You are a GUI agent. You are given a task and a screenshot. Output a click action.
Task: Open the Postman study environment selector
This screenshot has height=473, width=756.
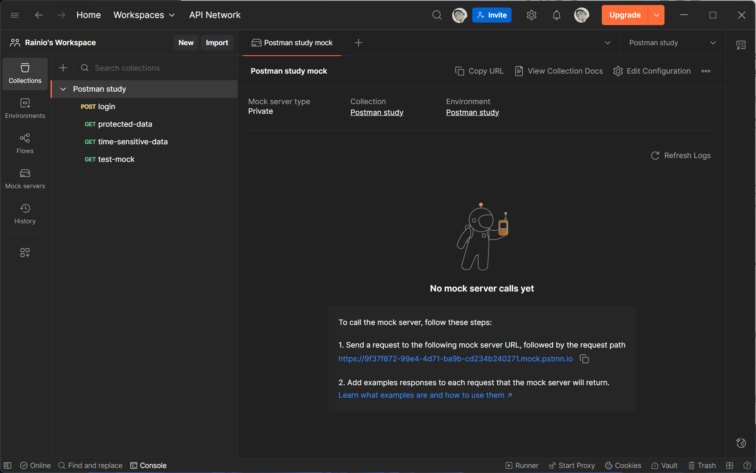pos(672,43)
